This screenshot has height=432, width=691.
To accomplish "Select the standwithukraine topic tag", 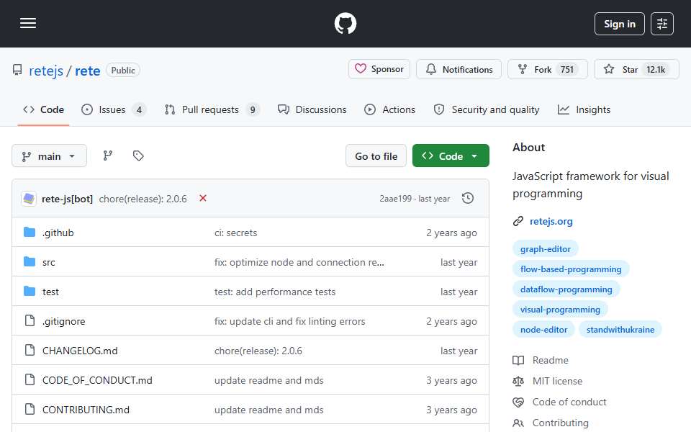I will pos(620,330).
